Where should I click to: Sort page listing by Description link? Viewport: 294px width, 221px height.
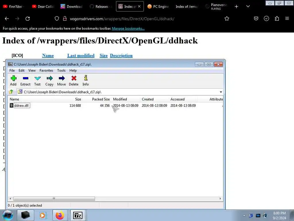121,56
